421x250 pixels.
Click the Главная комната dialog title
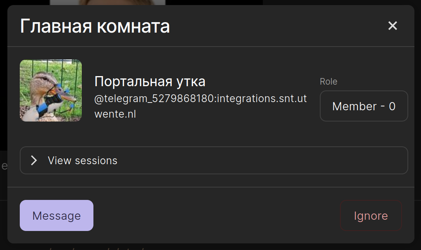click(x=95, y=26)
